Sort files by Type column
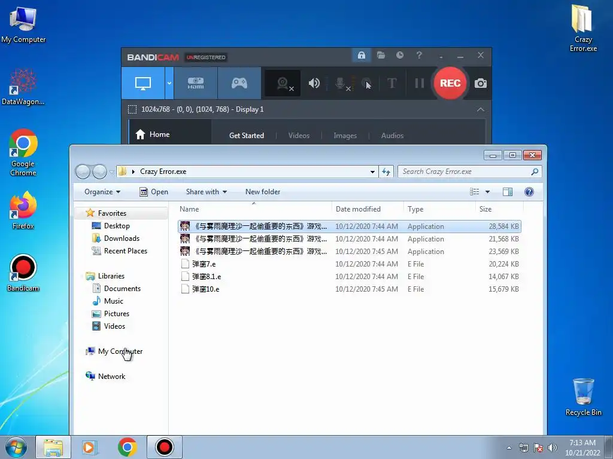The width and height of the screenshot is (613, 459). point(440,209)
